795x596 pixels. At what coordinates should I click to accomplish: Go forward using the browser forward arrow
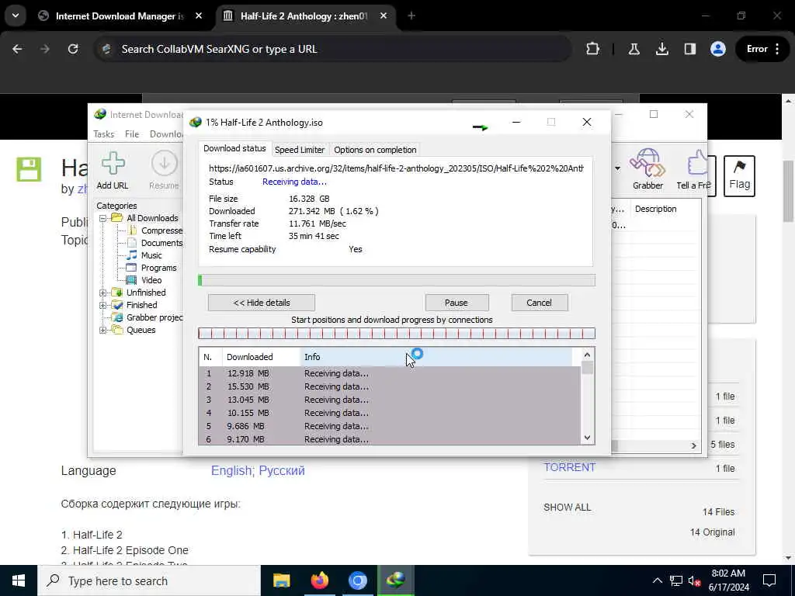coord(45,49)
